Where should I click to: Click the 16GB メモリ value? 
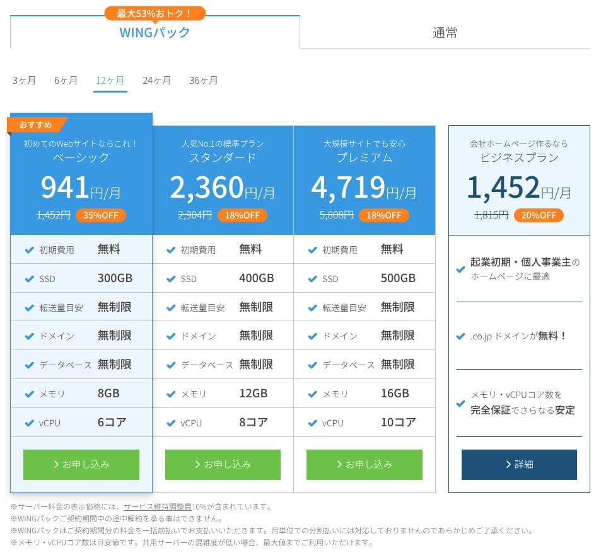(395, 394)
